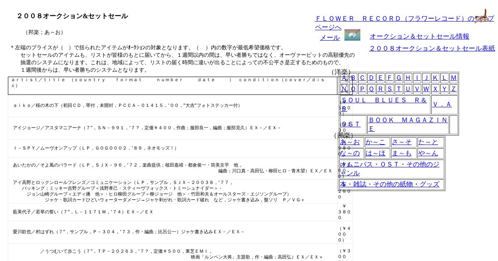Go to letter K index
The width and height of the screenshot is (498, 261).
click(435, 77)
